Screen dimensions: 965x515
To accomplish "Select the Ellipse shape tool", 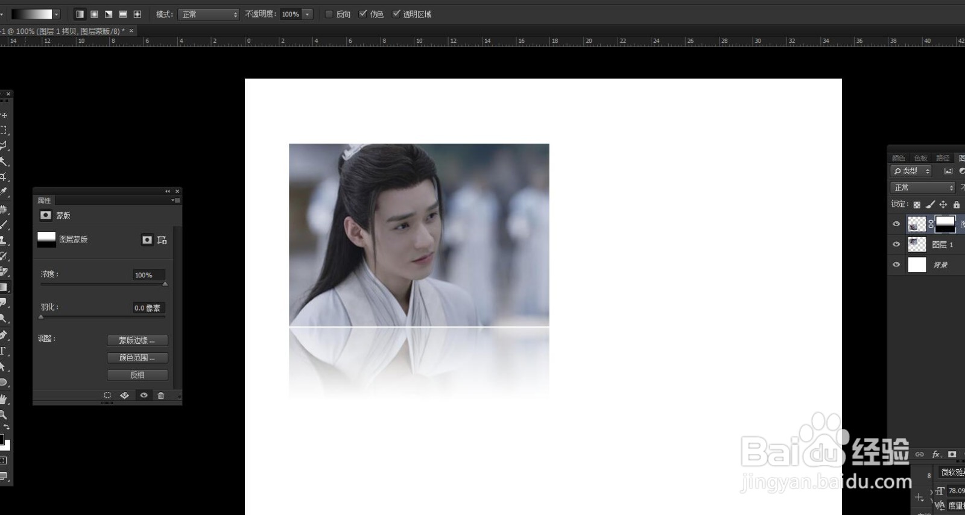I will tap(4, 382).
